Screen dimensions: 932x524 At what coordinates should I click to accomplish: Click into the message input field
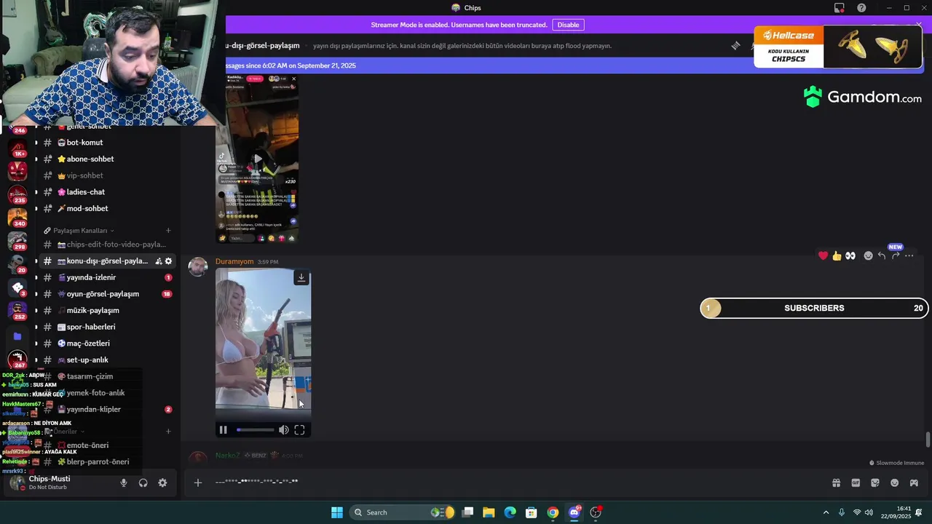[x=517, y=482]
